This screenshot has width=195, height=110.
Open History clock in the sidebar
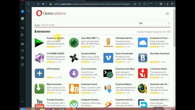(23, 64)
